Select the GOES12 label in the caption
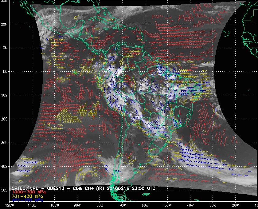 click(x=56, y=188)
